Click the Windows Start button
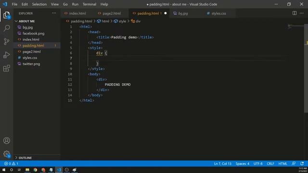308x173 pixels. pos(4,170)
